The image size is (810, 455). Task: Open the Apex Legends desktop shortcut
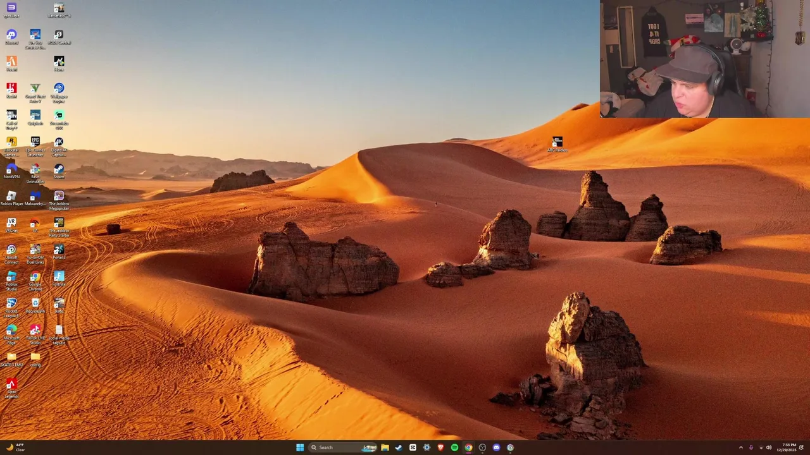click(x=11, y=389)
